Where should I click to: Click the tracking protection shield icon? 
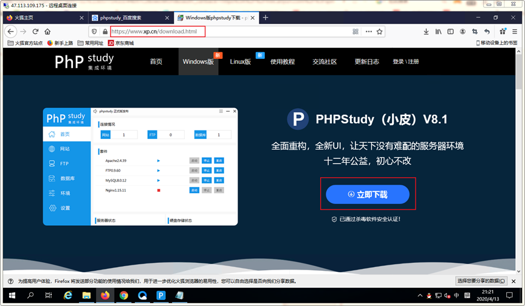coord(94,32)
